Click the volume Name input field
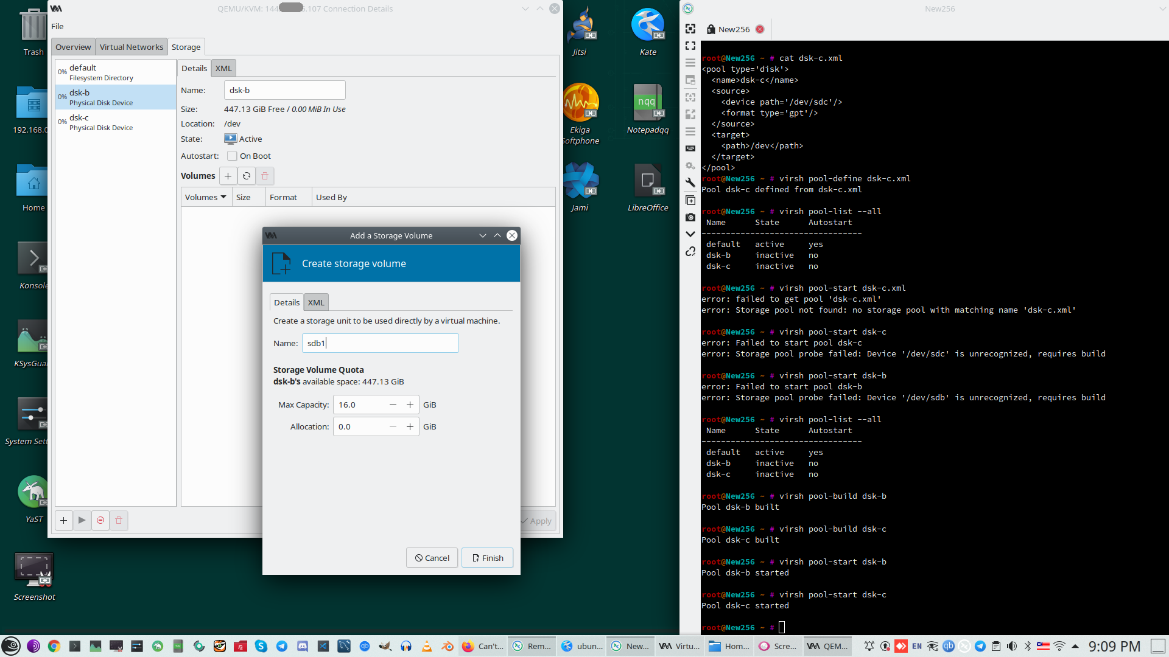 380,343
